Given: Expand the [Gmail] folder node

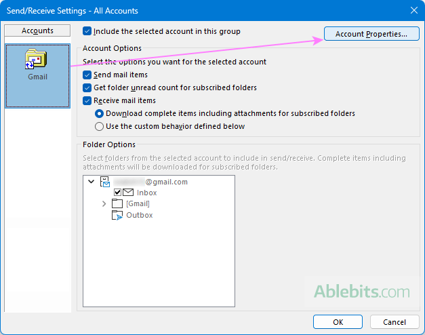Looking at the screenshot, I should coord(104,203).
